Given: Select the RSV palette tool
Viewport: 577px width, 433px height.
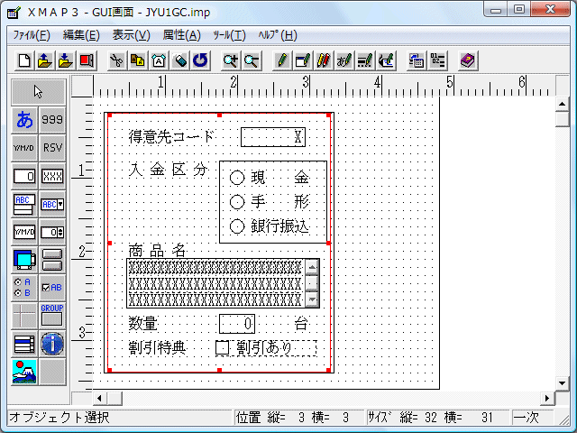Looking at the screenshot, I should click(52, 147).
